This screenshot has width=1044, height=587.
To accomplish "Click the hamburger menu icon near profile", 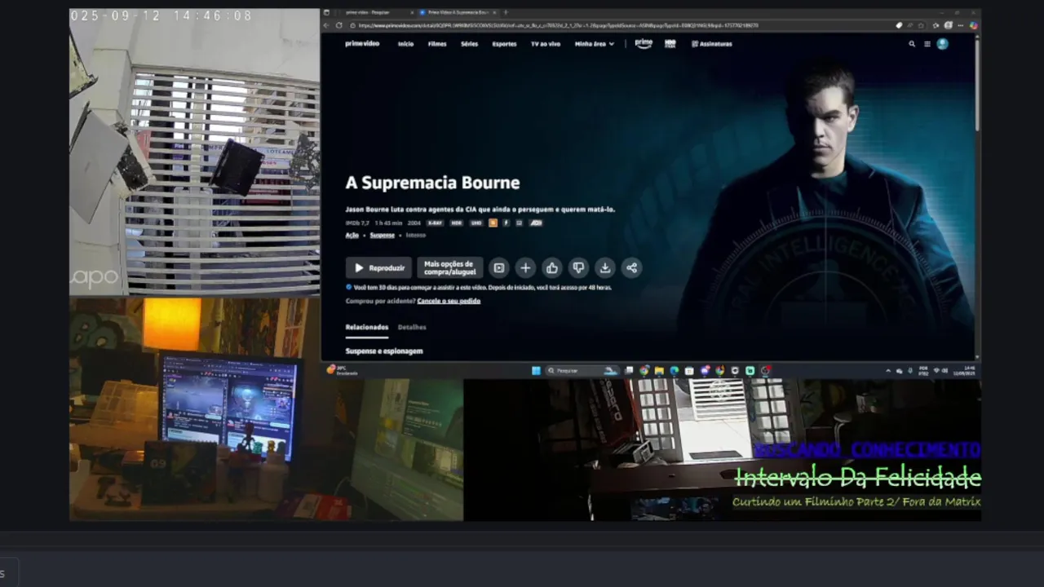I will click(927, 44).
